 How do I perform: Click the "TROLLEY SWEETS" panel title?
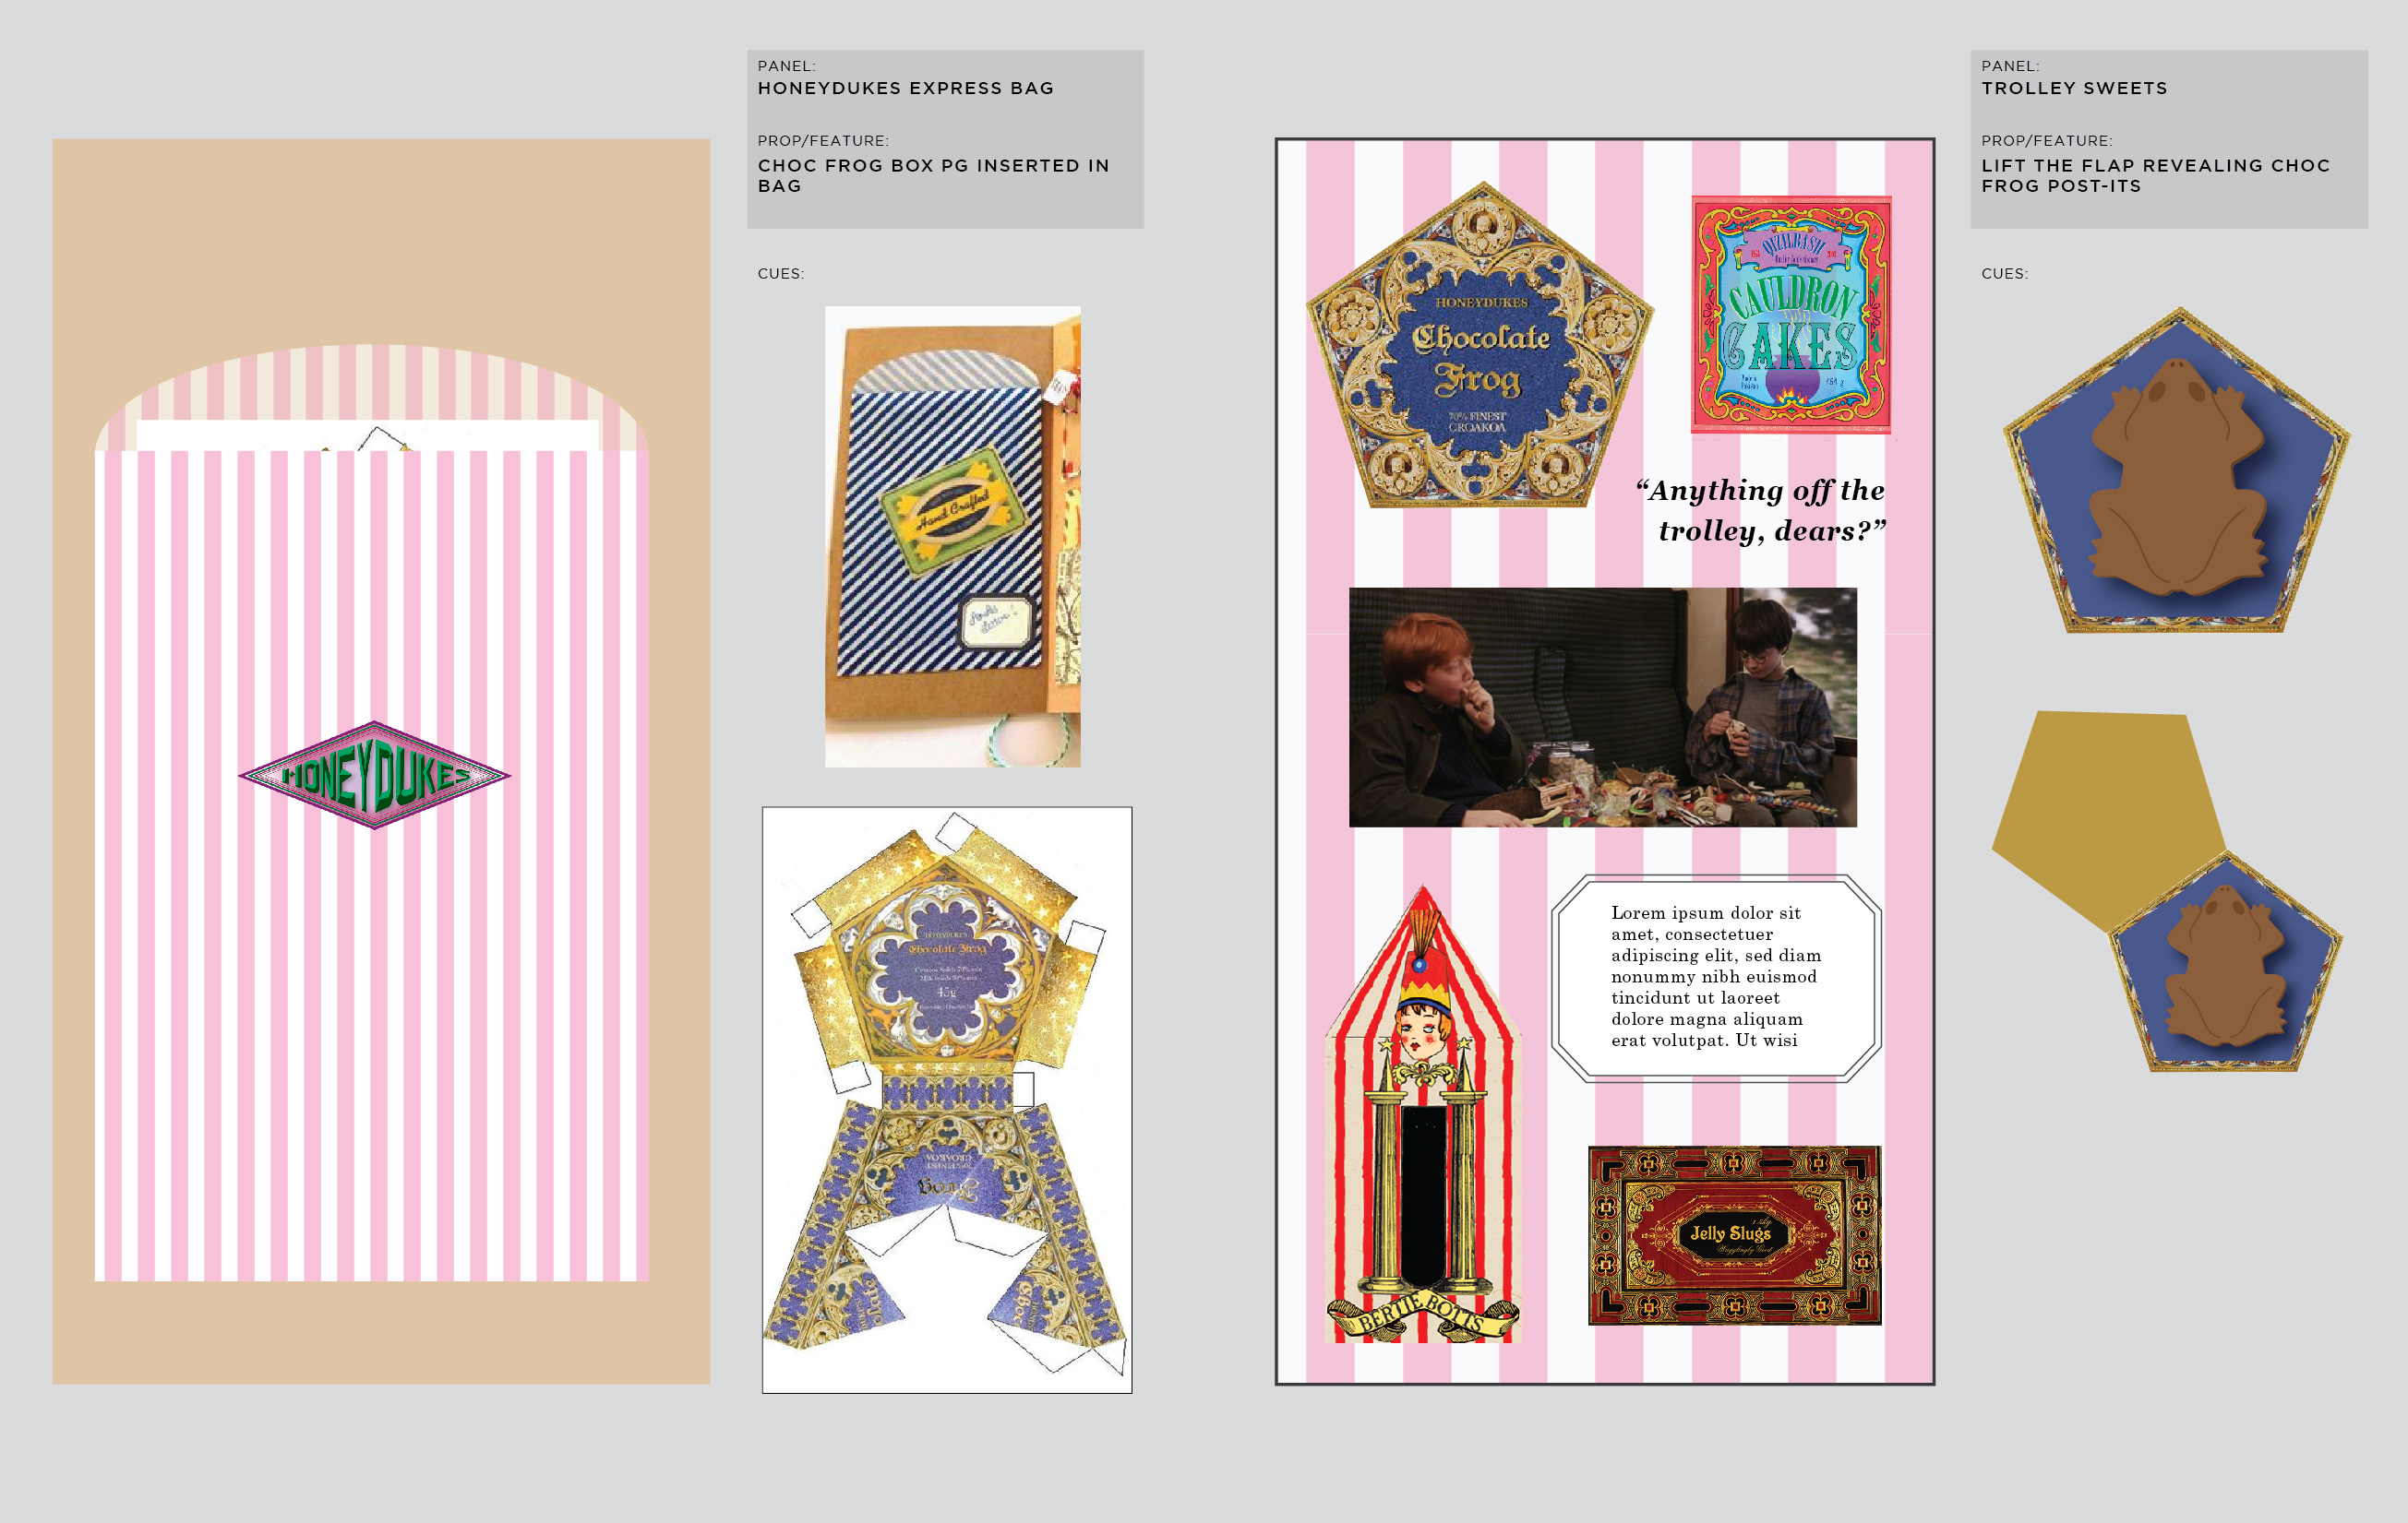2075,88
